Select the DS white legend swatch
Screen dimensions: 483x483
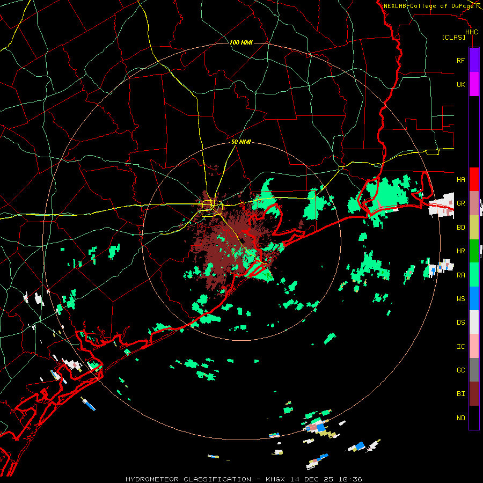474,322
